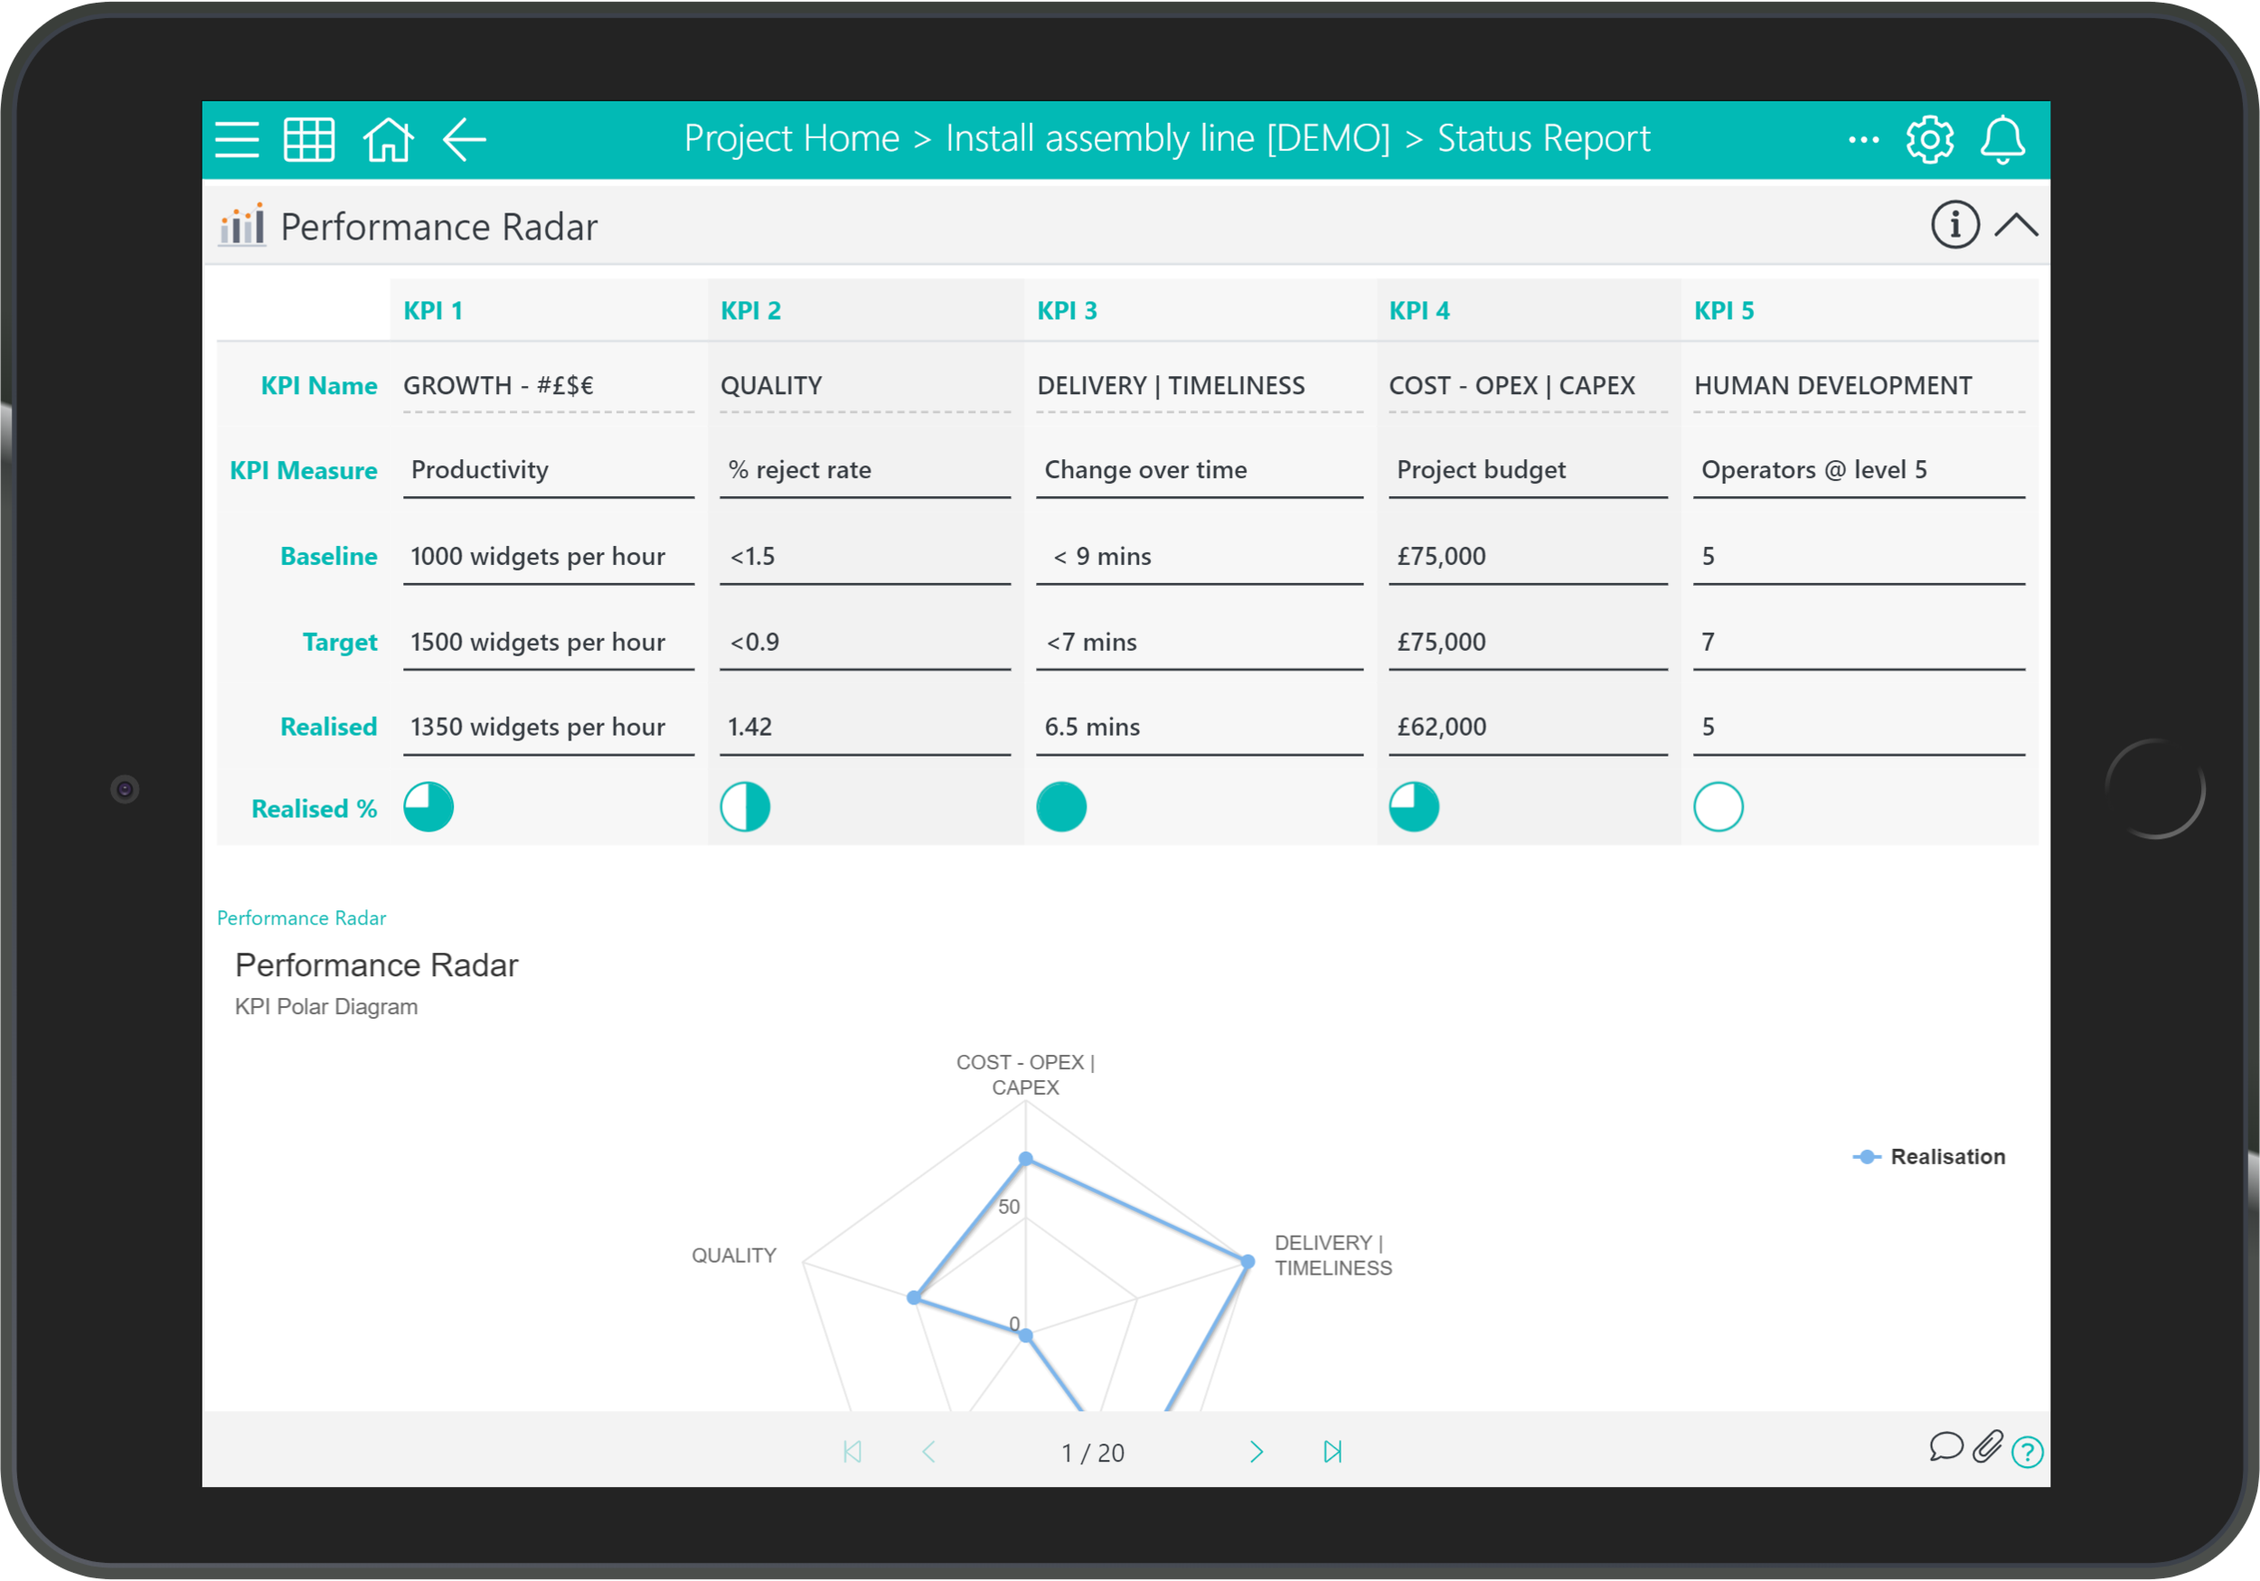Click the Realised % pie for KPI 3
The width and height of the screenshot is (2260, 1581).
click(x=1062, y=806)
